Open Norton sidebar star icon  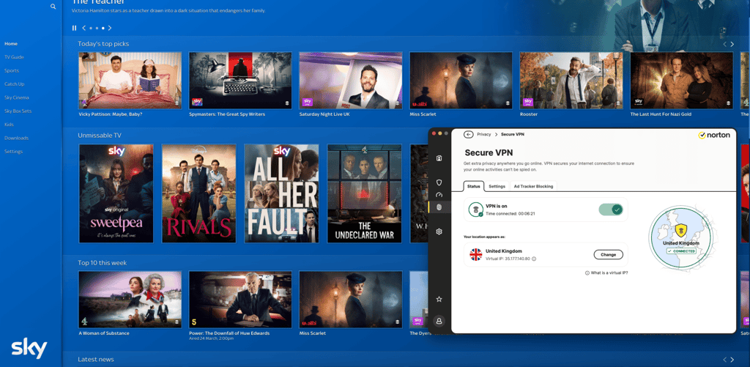[x=439, y=299]
